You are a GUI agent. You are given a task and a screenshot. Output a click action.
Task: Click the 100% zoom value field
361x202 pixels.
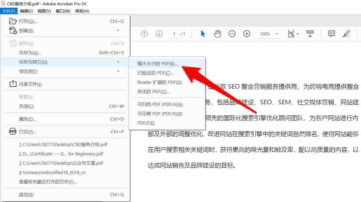click(265, 34)
